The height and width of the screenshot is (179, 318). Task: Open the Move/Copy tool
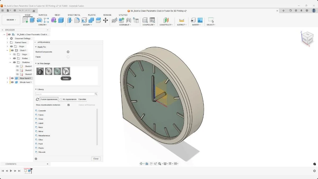[106, 20]
